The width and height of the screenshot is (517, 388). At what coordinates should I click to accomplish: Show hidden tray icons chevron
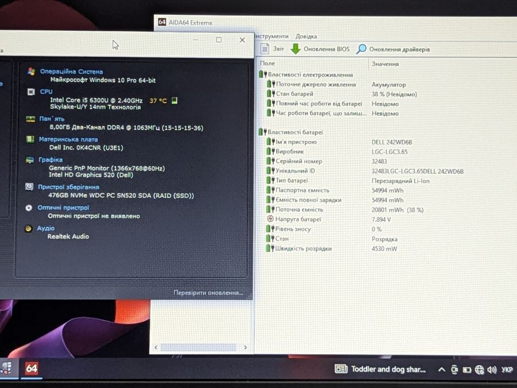(x=441, y=370)
